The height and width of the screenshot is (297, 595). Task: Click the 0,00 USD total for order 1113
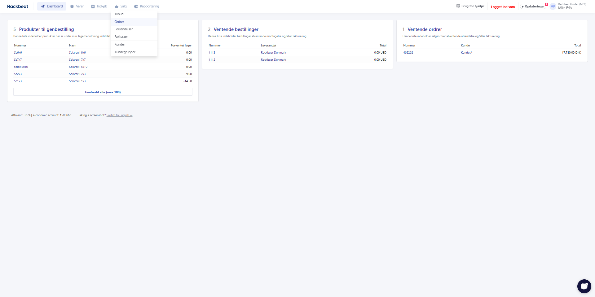(x=380, y=53)
